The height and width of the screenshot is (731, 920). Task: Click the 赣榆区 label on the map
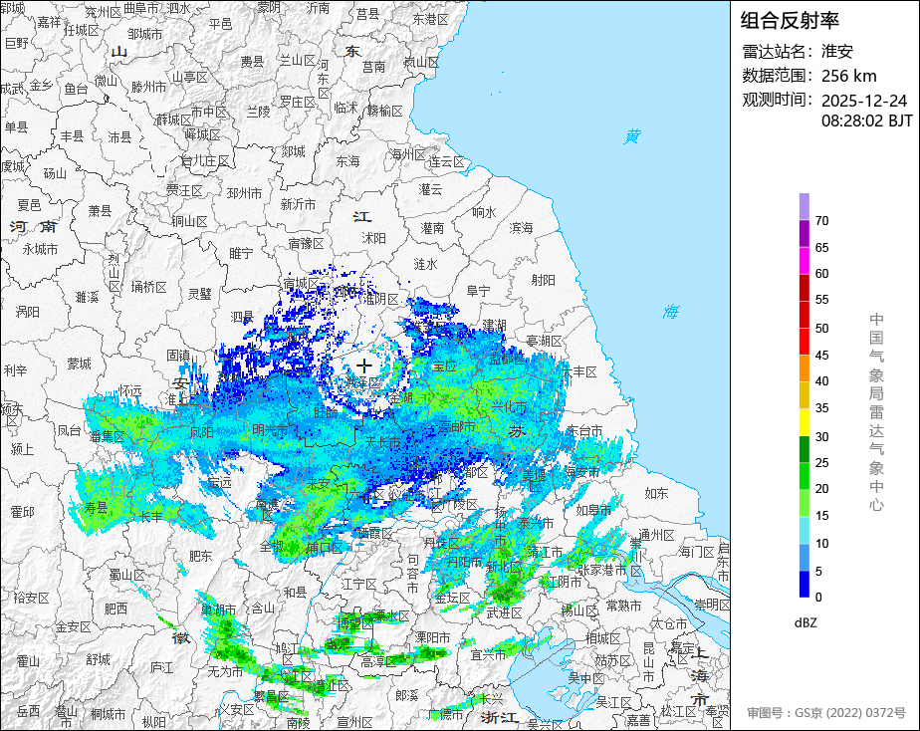(385, 111)
